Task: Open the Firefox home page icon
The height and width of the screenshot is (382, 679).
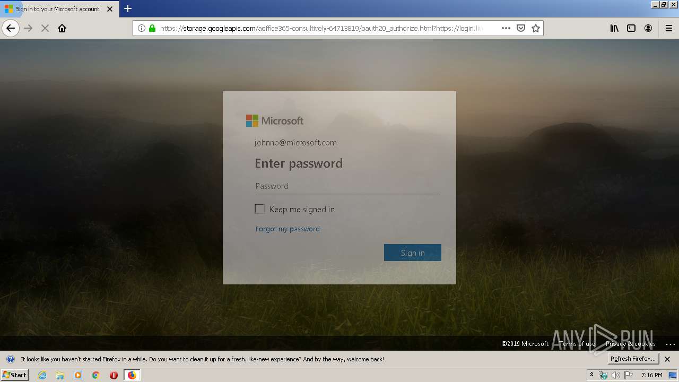Action: coord(62,28)
